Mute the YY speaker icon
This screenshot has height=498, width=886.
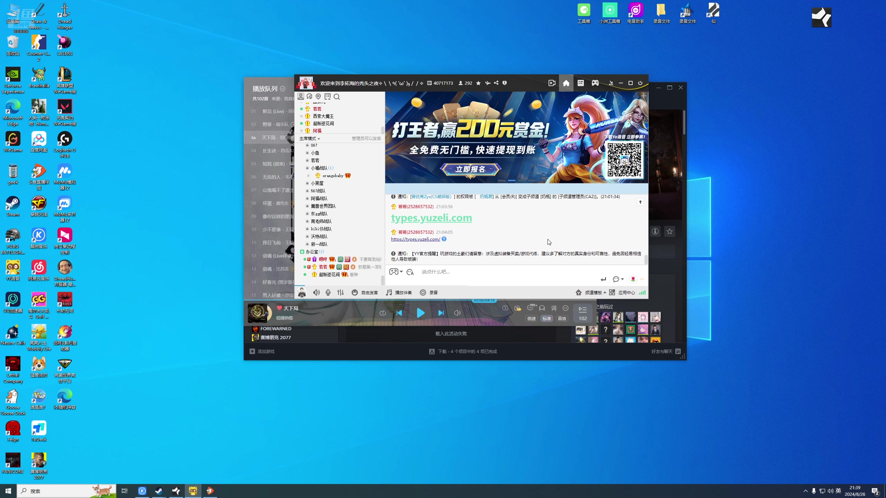click(316, 293)
